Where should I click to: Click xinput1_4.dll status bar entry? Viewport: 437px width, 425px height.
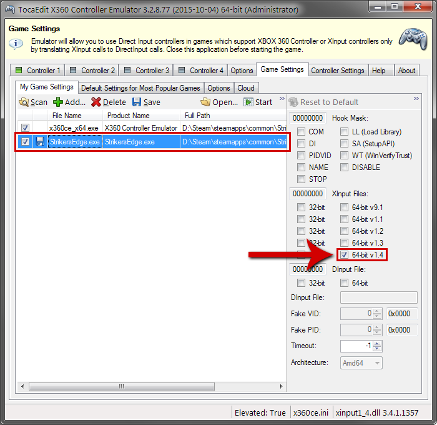click(x=377, y=412)
